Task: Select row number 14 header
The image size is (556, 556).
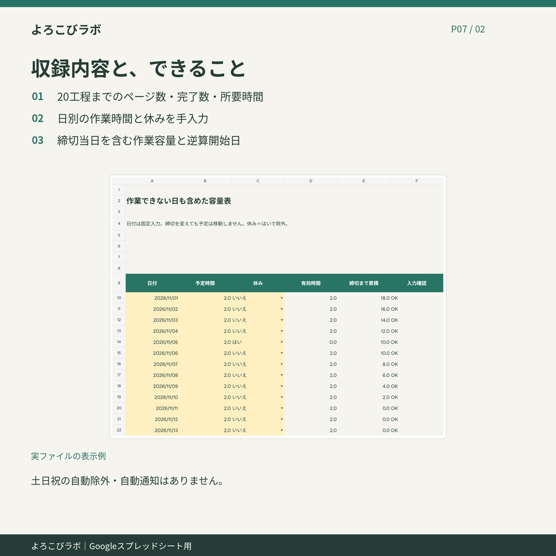Action: coord(119,342)
